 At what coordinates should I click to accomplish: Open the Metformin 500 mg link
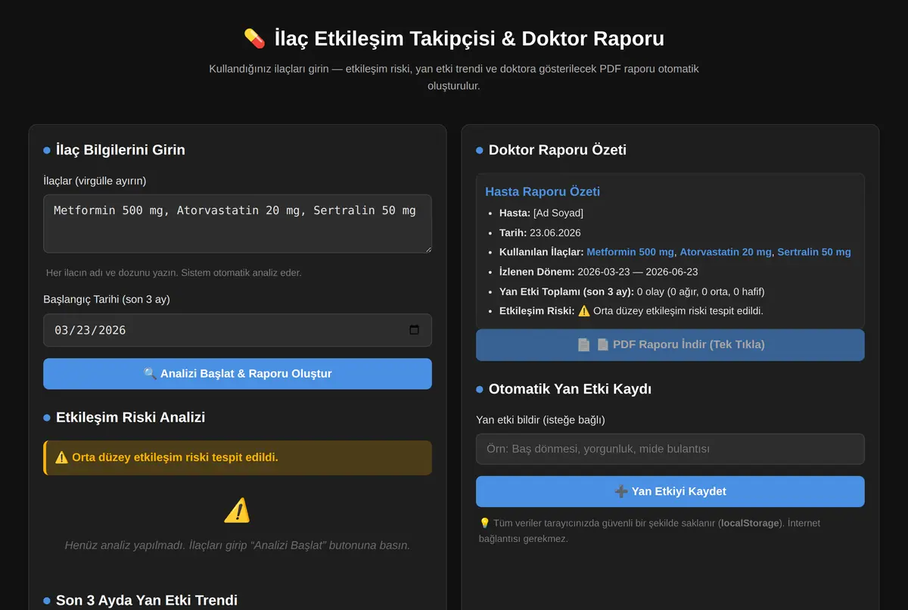pos(630,252)
